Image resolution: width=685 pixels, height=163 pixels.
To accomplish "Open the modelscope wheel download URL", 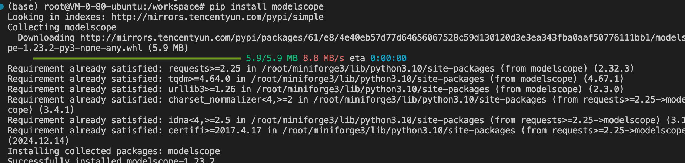I will coord(382,38).
